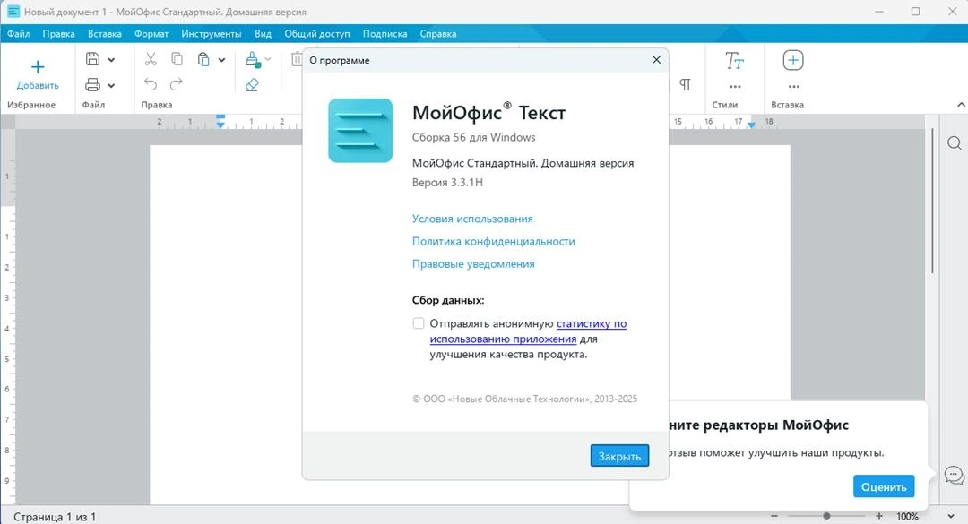This screenshot has height=524, width=968.
Task: Open the feedback chat bubble icon
Action: tap(955, 476)
